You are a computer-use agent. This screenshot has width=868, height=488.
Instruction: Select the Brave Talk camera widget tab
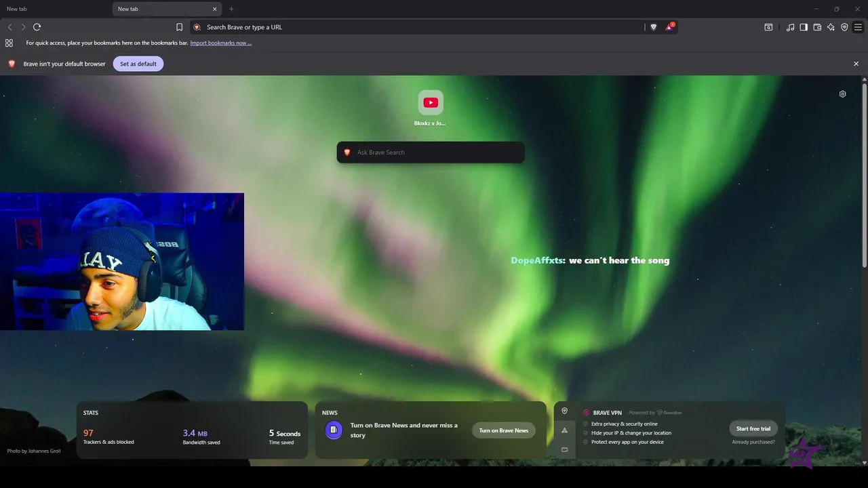click(564, 449)
